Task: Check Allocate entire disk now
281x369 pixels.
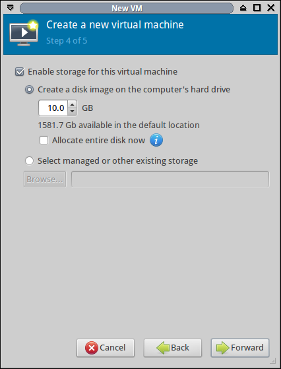Action: pos(44,141)
